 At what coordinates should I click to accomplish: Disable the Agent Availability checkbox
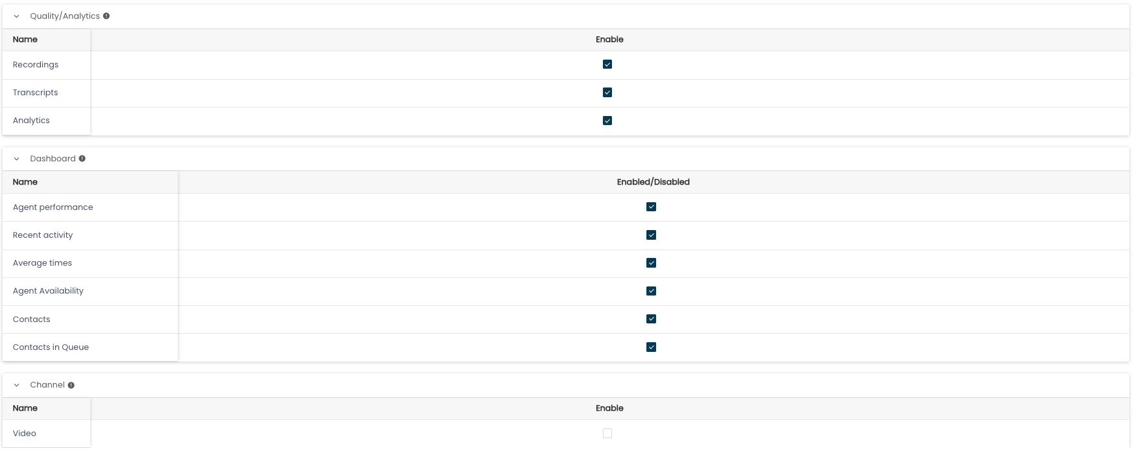point(652,291)
